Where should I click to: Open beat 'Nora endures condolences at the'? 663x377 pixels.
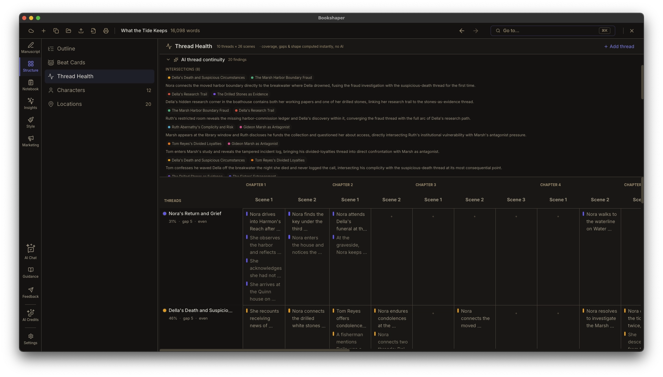tap(392, 319)
